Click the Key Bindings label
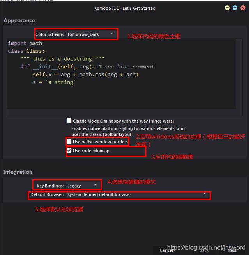The width and height of the screenshot is (249, 255). (50, 186)
